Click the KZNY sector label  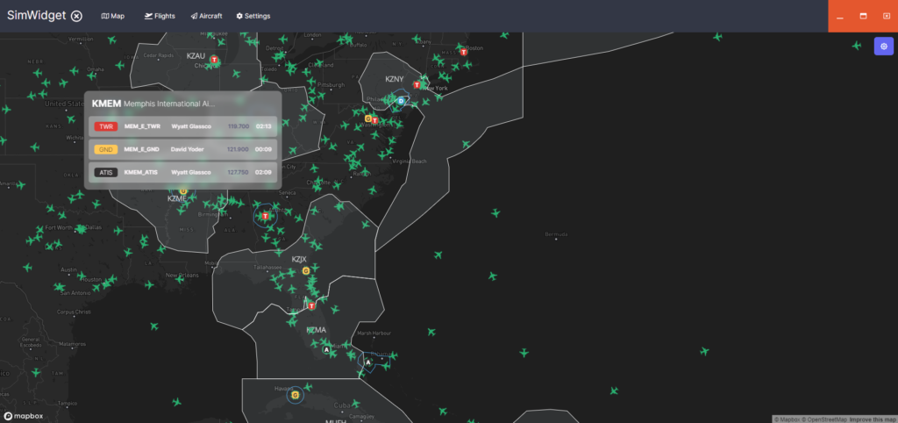pos(394,78)
